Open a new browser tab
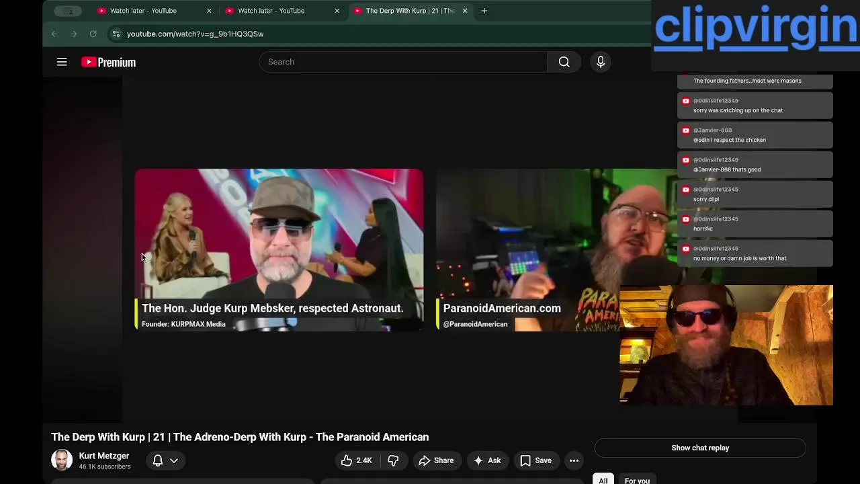Viewport: 860px width, 484px height. (484, 11)
